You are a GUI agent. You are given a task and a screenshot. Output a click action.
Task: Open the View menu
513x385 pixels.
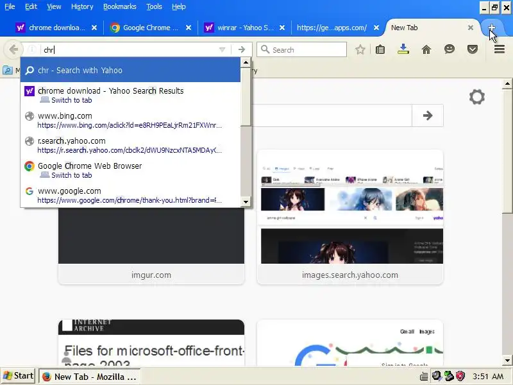tap(54, 6)
